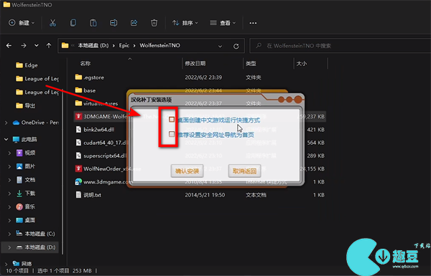Refresh the WolfensteinTNO folder view

coord(236,46)
